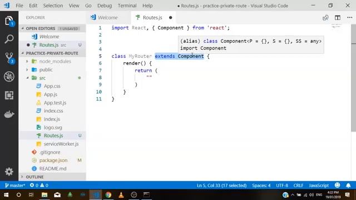Click the unsaved dot on Routes.js tab
This screenshot has height=200, width=356.
171,17
